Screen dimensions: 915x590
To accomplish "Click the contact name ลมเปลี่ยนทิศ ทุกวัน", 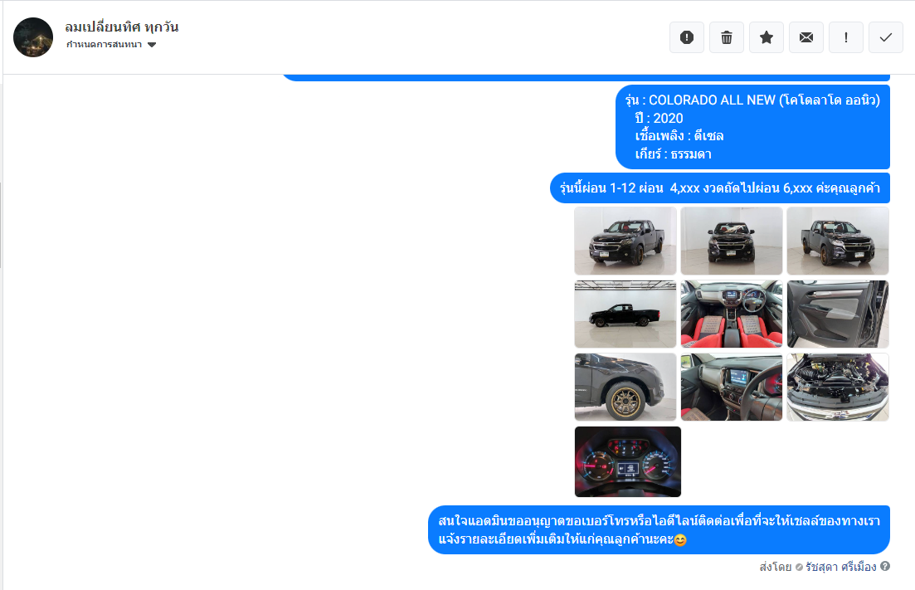I will point(121,27).
